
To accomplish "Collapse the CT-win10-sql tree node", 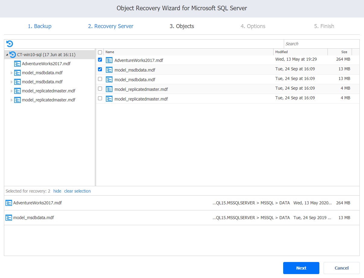I will [x=7, y=55].
